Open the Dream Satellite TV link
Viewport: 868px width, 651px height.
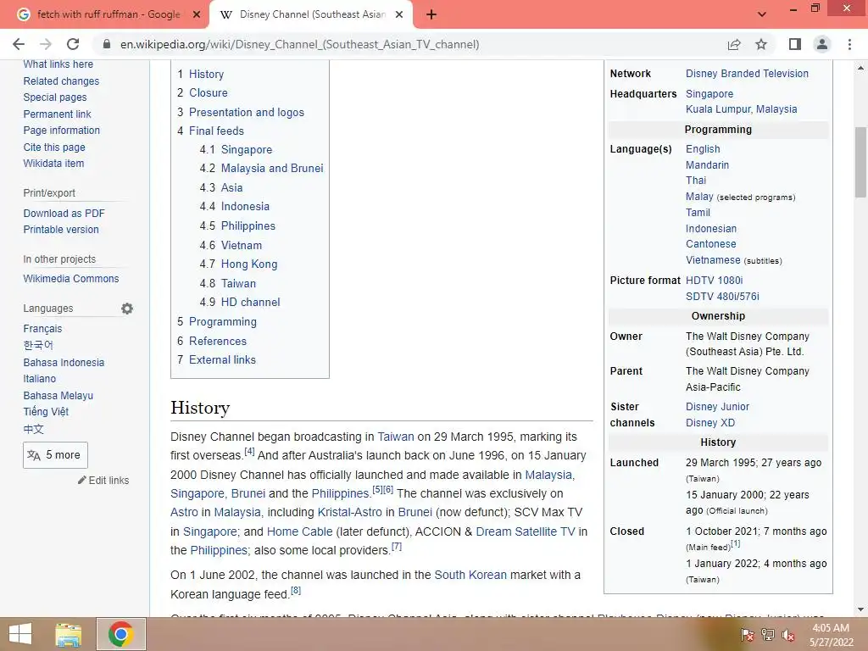(526, 531)
